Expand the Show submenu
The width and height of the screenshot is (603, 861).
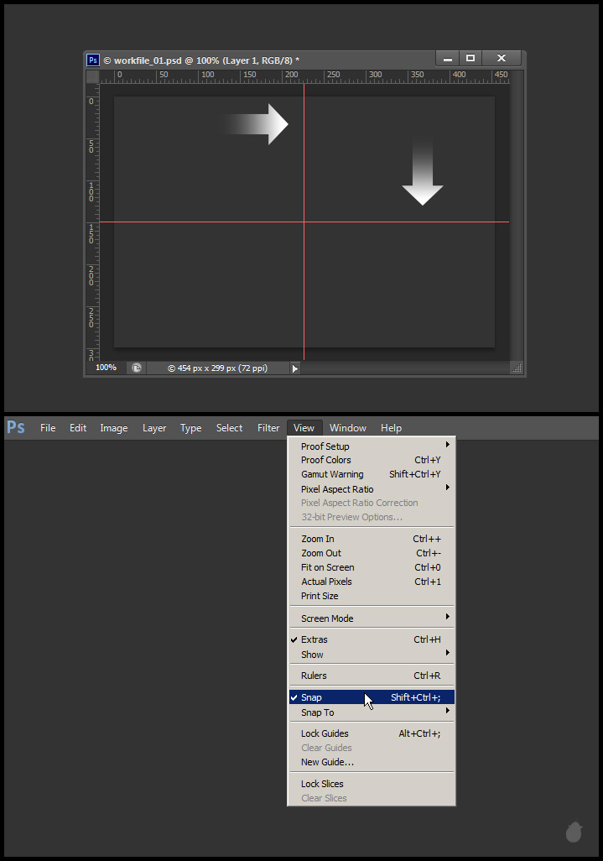[x=312, y=655]
